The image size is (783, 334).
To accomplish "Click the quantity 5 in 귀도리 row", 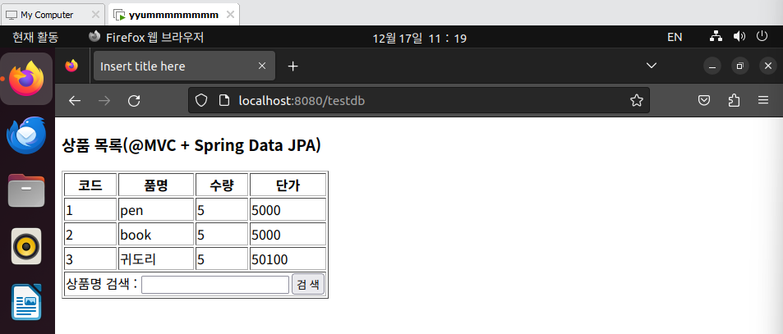I will click(222, 259).
